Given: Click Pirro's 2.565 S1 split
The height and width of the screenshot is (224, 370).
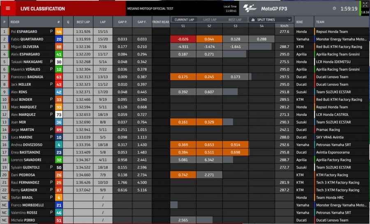Looking at the screenshot, I should [183, 220].
